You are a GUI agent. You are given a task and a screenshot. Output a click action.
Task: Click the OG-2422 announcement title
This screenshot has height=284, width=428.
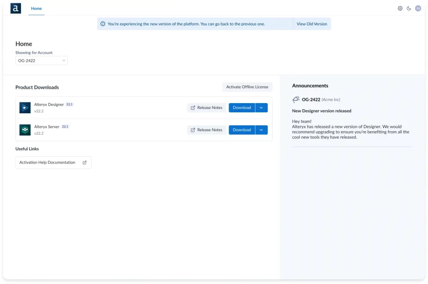(311, 99)
